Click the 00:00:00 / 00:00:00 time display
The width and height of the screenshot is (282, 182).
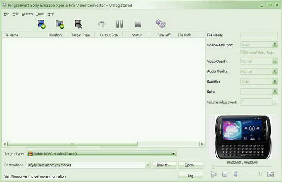click(242, 163)
